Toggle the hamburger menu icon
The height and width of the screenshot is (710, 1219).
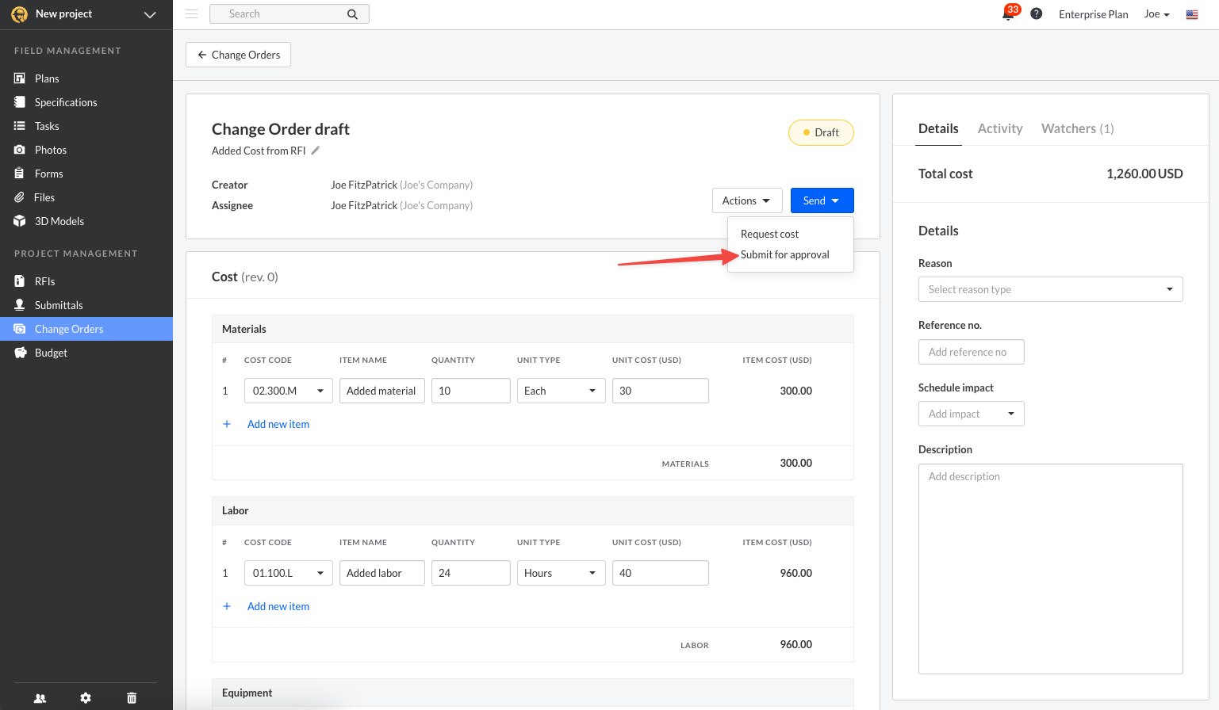click(x=191, y=14)
